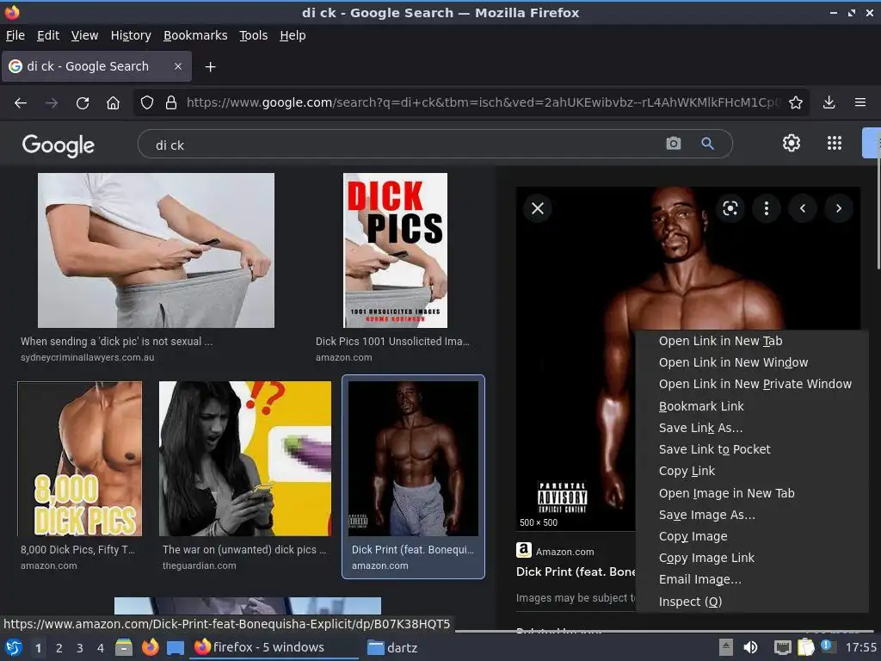881x661 pixels.
Task: Select Save Link As… entry
Action: tap(752, 428)
